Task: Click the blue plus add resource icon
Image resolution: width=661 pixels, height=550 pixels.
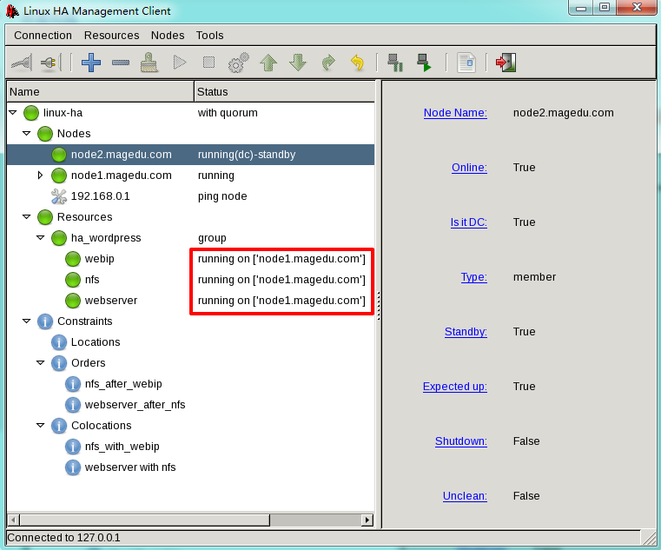Action: (91, 63)
